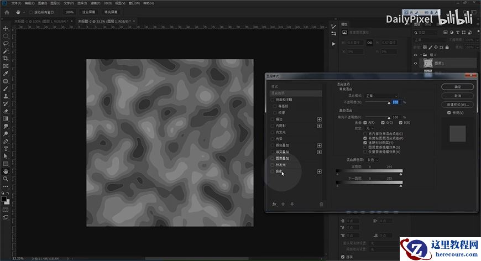Image resolution: width=481 pixels, height=261 pixels.
Task: Uncheck the R channel checkbox
Action: click(365, 123)
